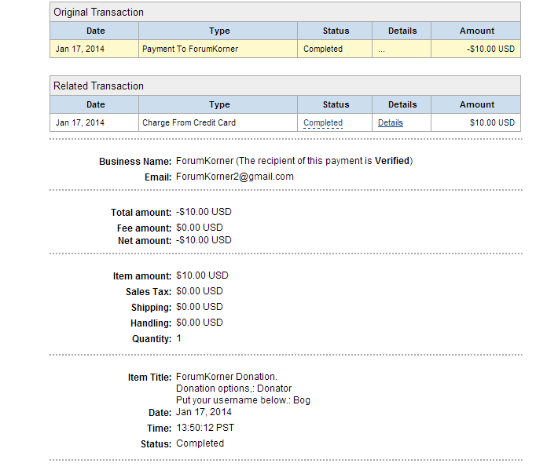Click the Status column header in Related Transaction

(336, 104)
